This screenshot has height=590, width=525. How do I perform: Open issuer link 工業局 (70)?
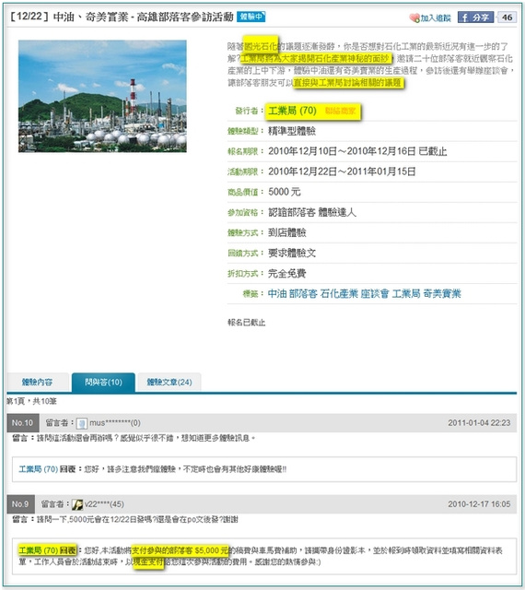292,111
